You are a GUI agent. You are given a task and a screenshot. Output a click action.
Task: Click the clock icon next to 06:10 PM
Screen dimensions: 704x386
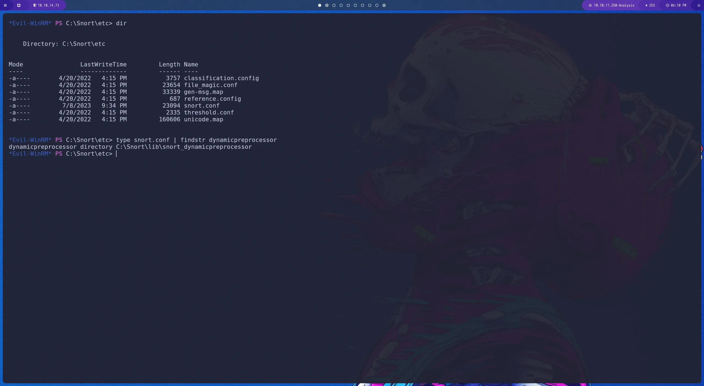point(667,5)
